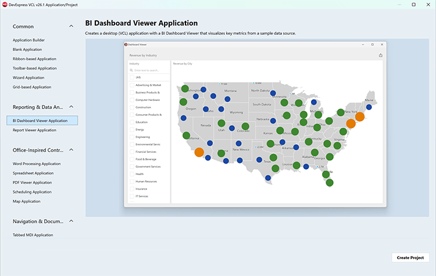Screen dimensions: 436x276
Task: Close the Application/Project window
Action: click(x=428, y=5)
